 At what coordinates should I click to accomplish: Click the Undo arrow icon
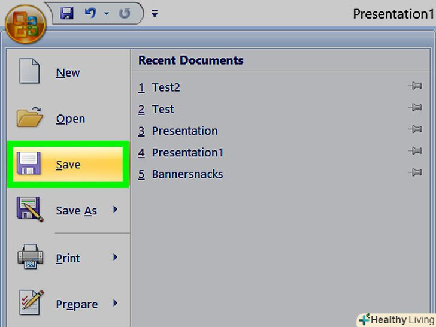pyautogui.click(x=90, y=13)
